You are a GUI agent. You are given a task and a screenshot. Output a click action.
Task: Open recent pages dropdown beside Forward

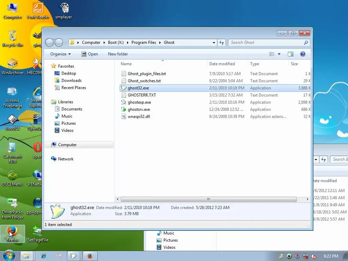click(66, 42)
